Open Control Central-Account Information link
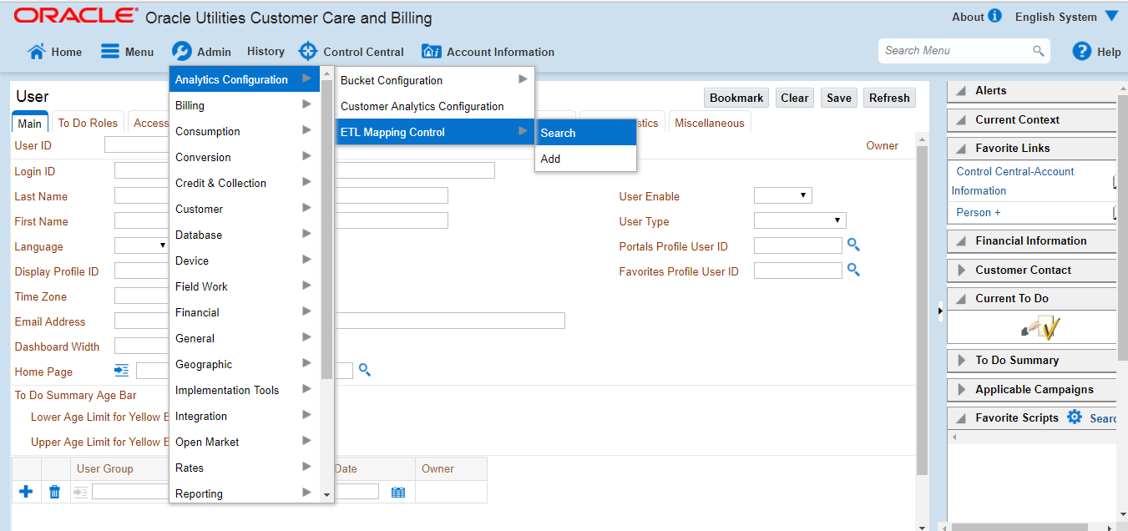 tap(1014, 180)
